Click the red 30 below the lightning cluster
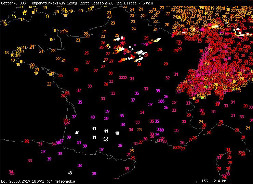The height and width of the screenshot is (184, 253). pos(139,64)
